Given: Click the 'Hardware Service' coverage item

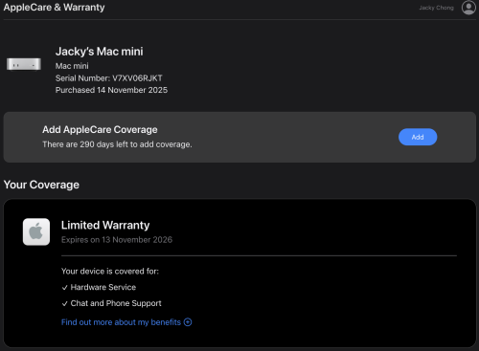Looking at the screenshot, I should (103, 287).
